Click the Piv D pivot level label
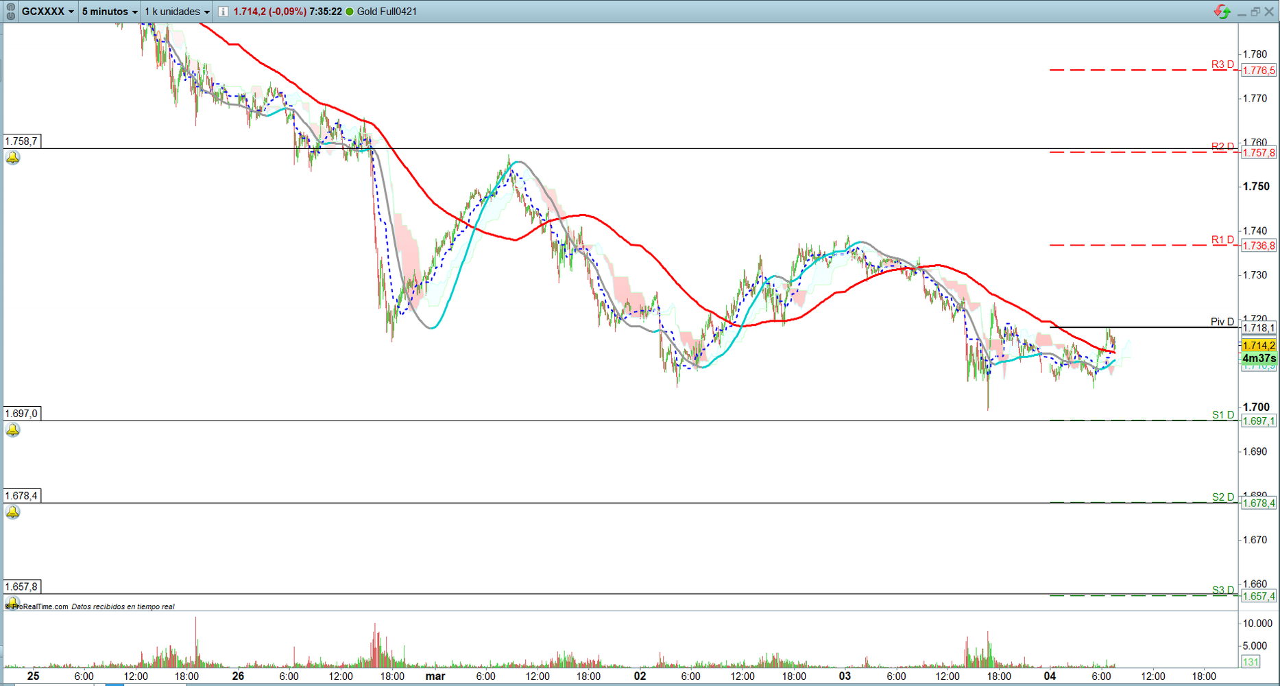 (x=1222, y=322)
